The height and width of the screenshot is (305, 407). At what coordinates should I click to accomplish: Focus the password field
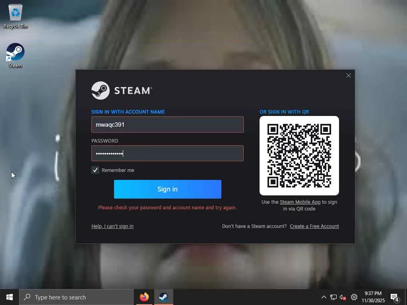167,154
